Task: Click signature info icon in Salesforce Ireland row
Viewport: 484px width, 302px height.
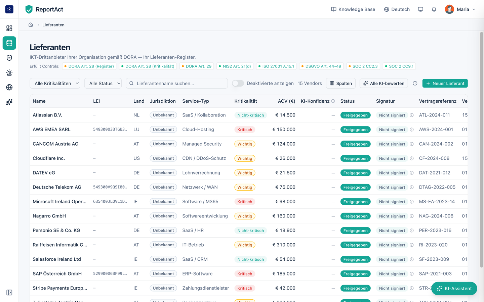Action: pos(412,259)
